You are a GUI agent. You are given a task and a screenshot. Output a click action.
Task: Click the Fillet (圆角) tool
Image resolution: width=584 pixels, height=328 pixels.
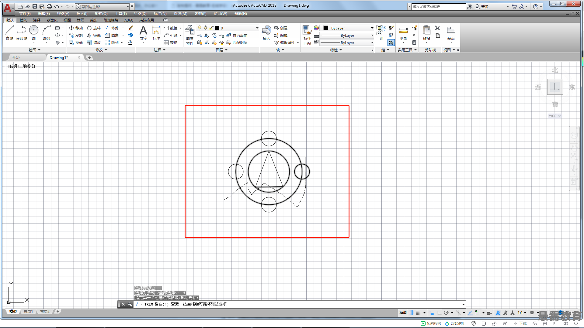112,35
